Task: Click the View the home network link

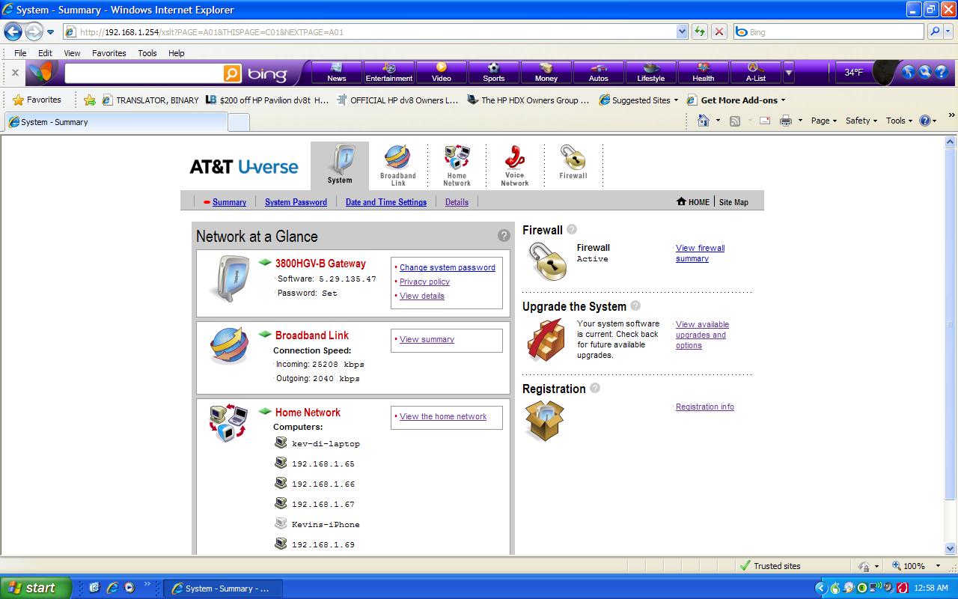Action: (x=443, y=416)
